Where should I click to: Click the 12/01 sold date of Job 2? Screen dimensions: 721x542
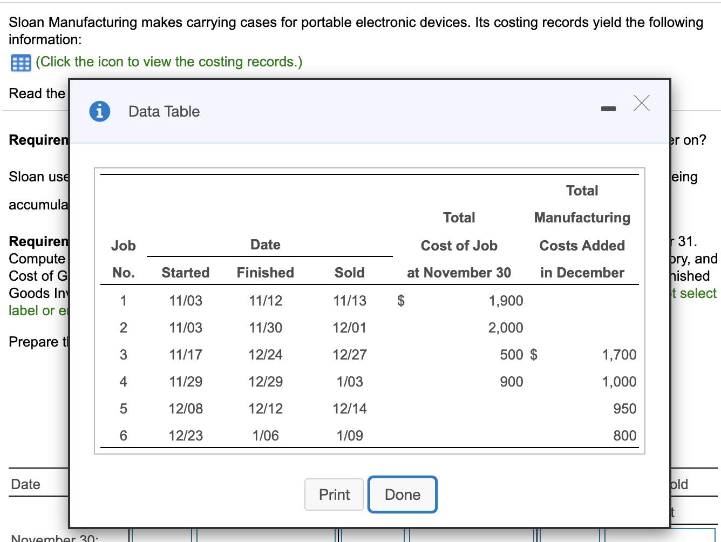point(350,328)
